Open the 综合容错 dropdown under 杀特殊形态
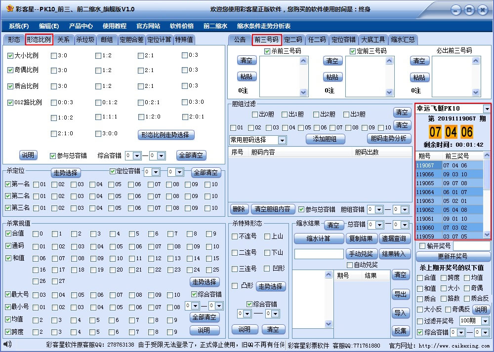 coord(247,313)
